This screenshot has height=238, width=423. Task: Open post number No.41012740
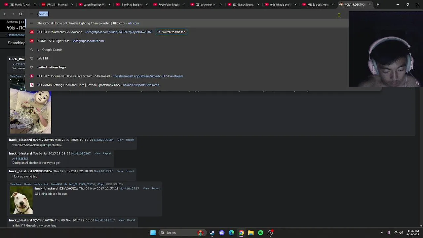pos(103,171)
